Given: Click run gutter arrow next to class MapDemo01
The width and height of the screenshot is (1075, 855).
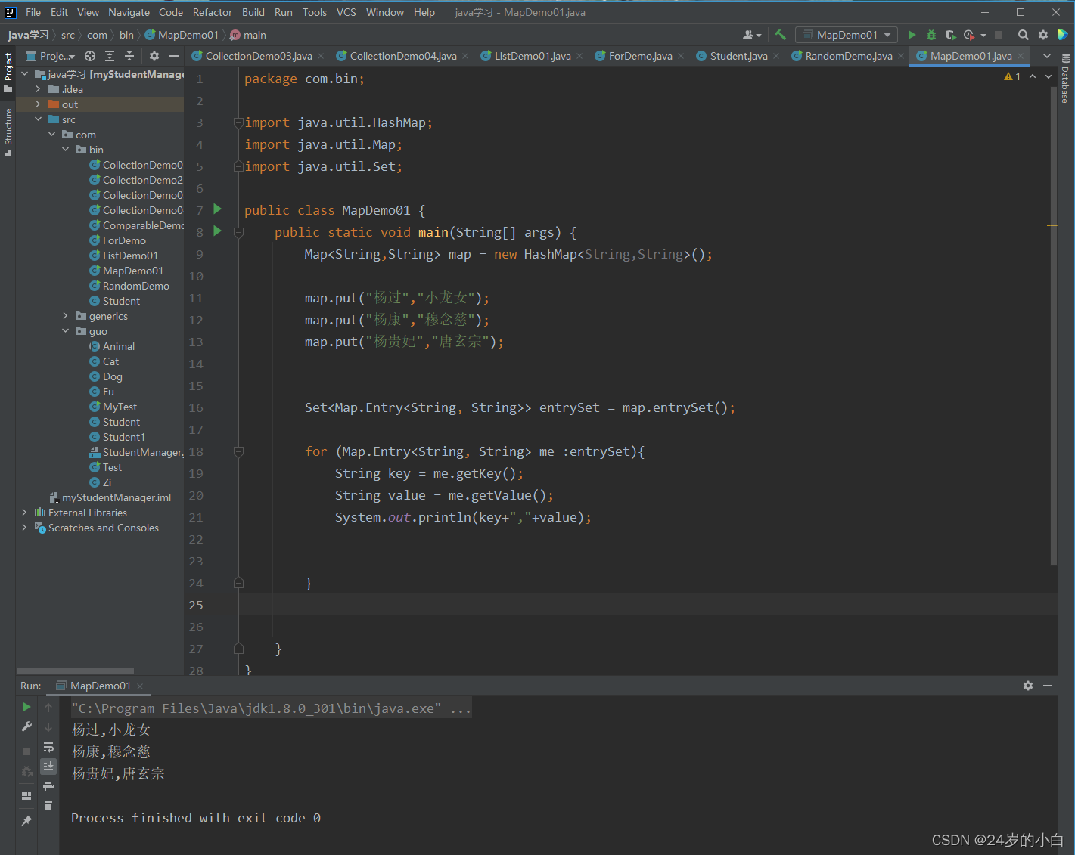Looking at the screenshot, I should 217,209.
